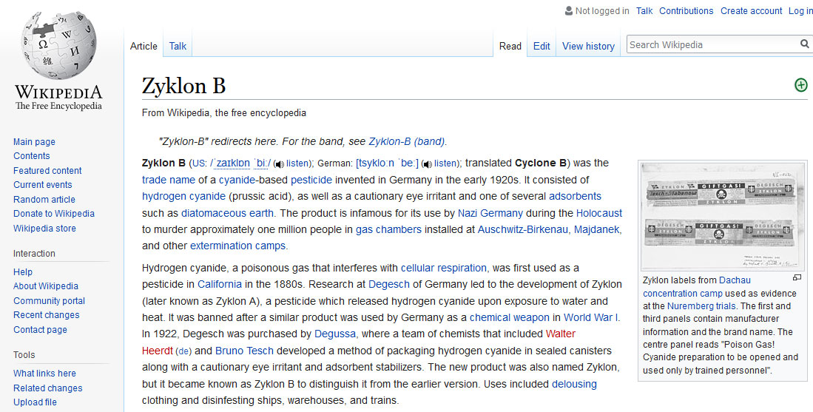
Task: Open the World War I link
Action: [590, 317]
